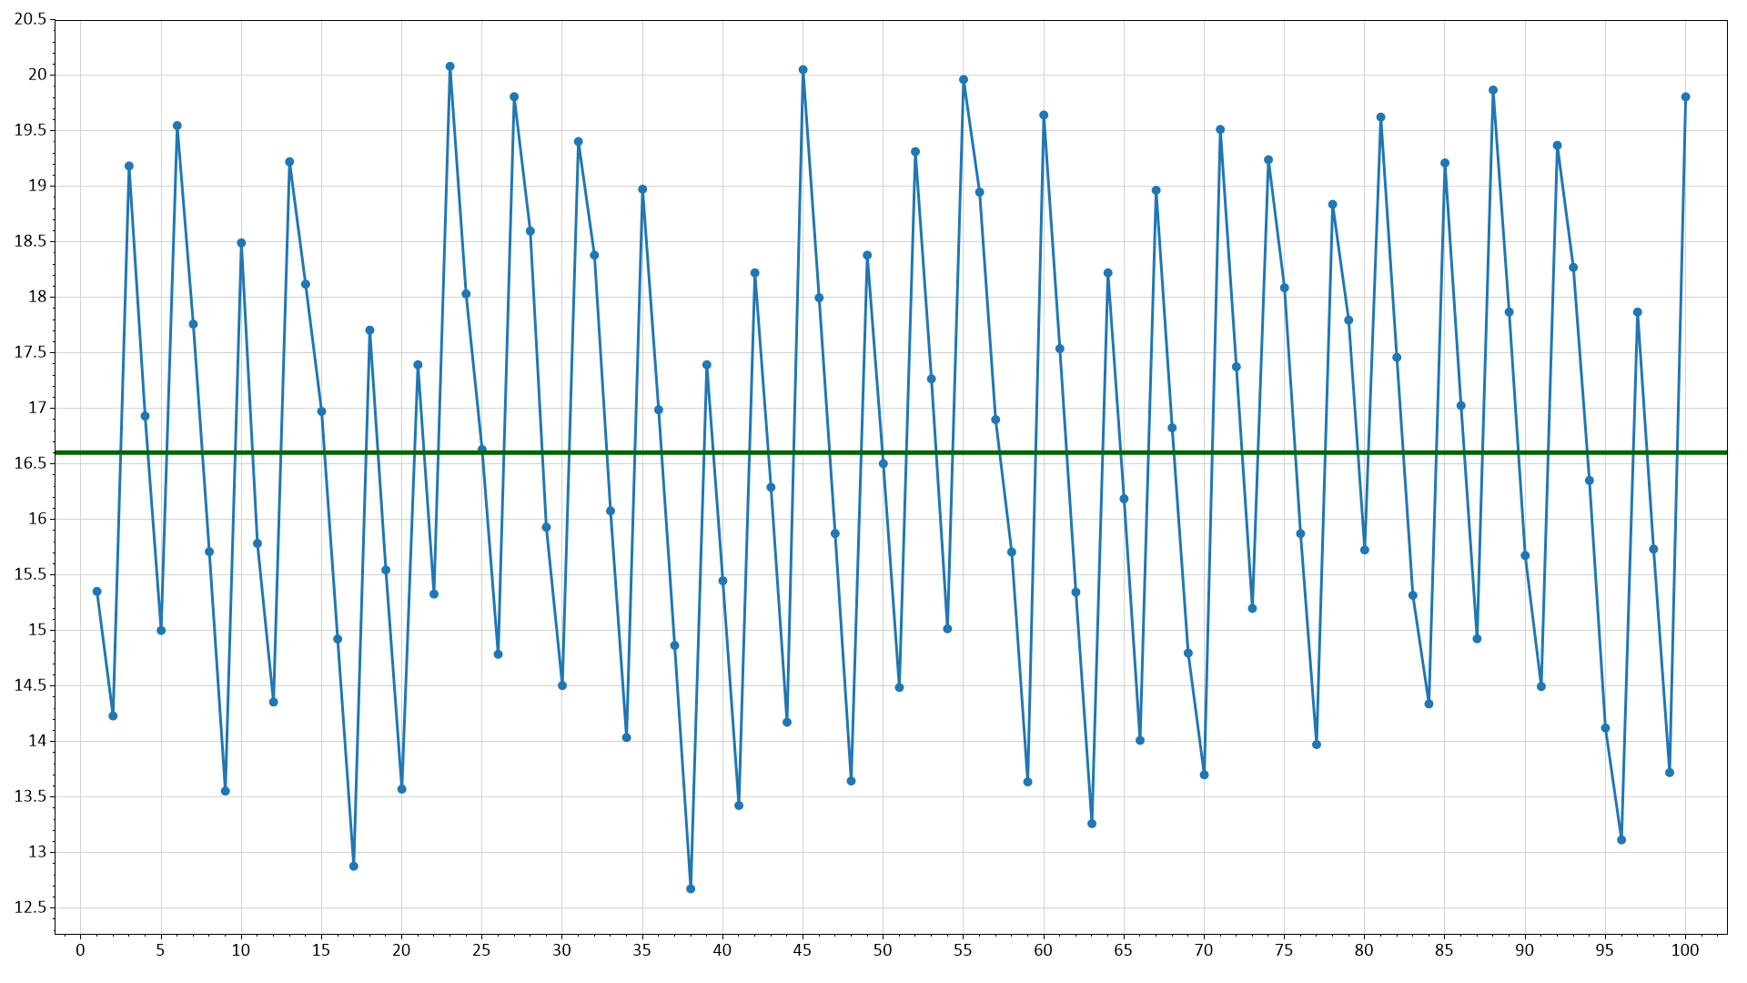Viewport: 1747px width, 983px height.
Task: Select the last data point at x=100
Action: click(x=1685, y=96)
